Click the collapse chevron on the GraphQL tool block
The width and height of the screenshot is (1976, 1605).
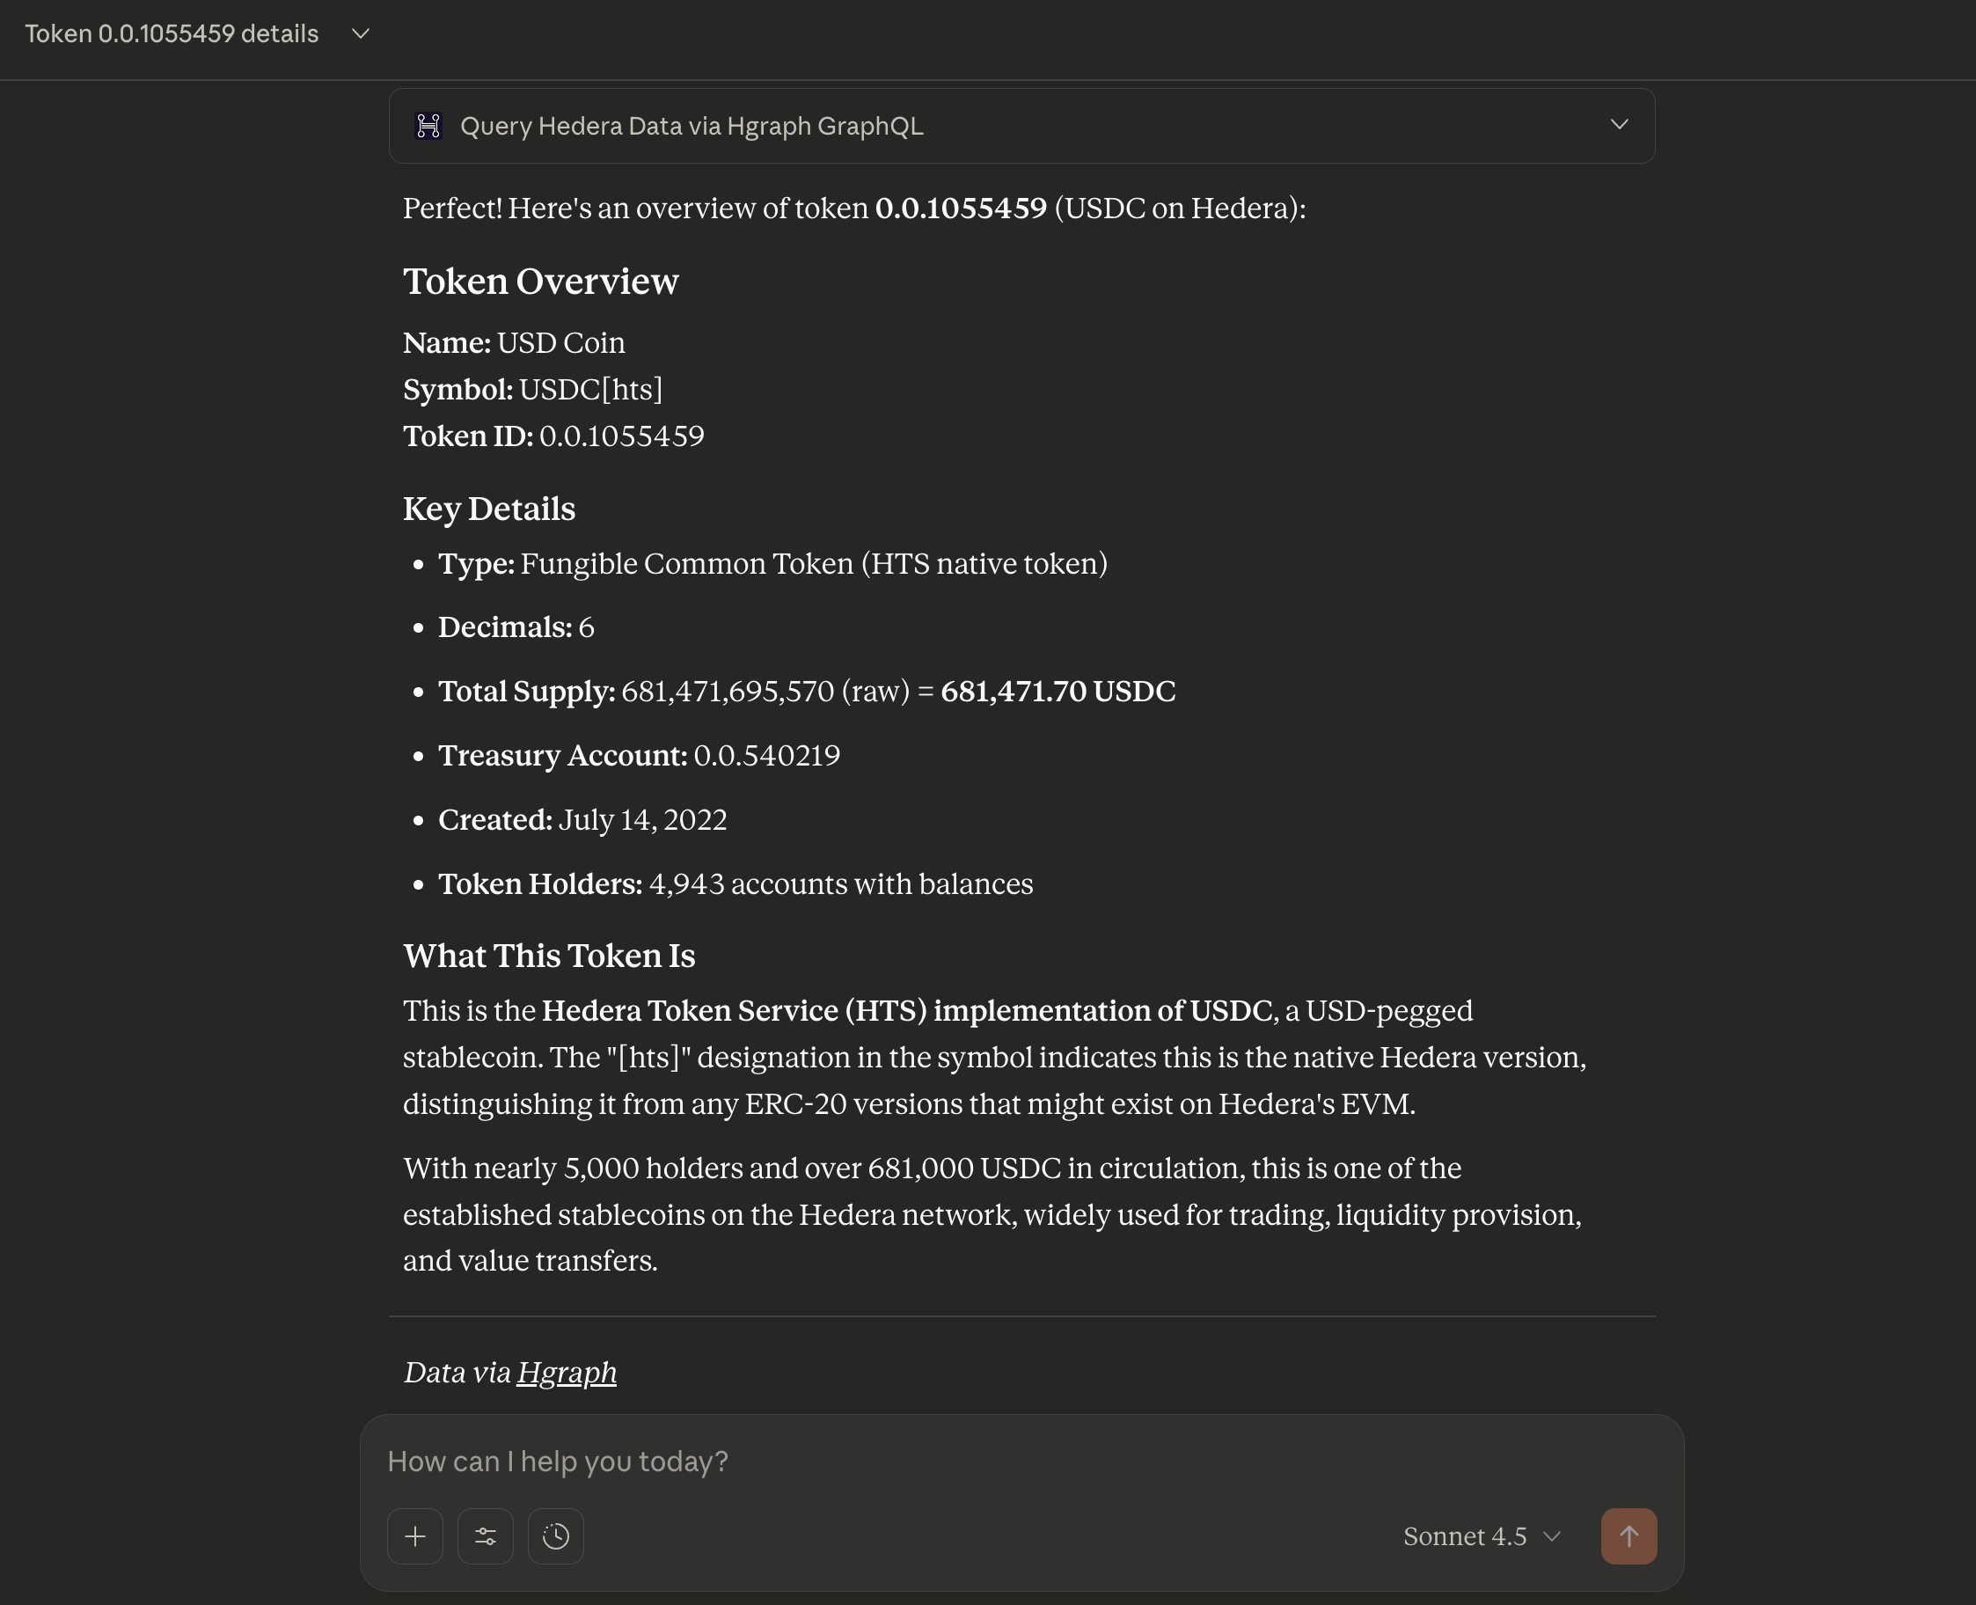pyautogui.click(x=1620, y=123)
